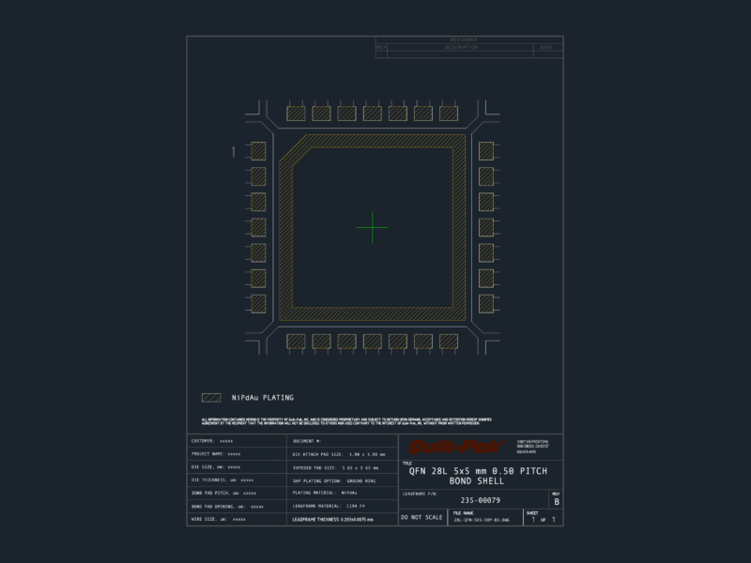The height and width of the screenshot is (563, 751).
Task: Click the proprietary information notice text
Action: point(346,421)
